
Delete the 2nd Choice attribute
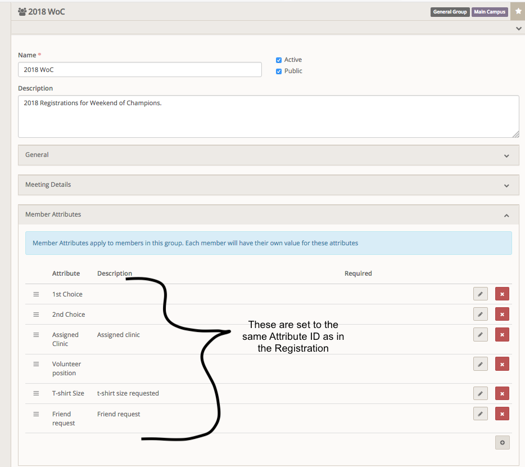coord(502,314)
